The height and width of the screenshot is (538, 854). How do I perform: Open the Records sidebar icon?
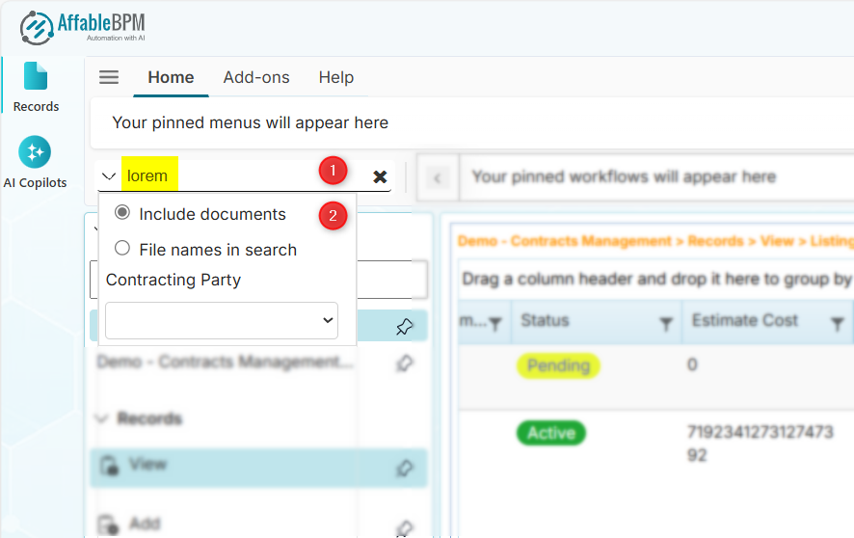[x=36, y=87]
